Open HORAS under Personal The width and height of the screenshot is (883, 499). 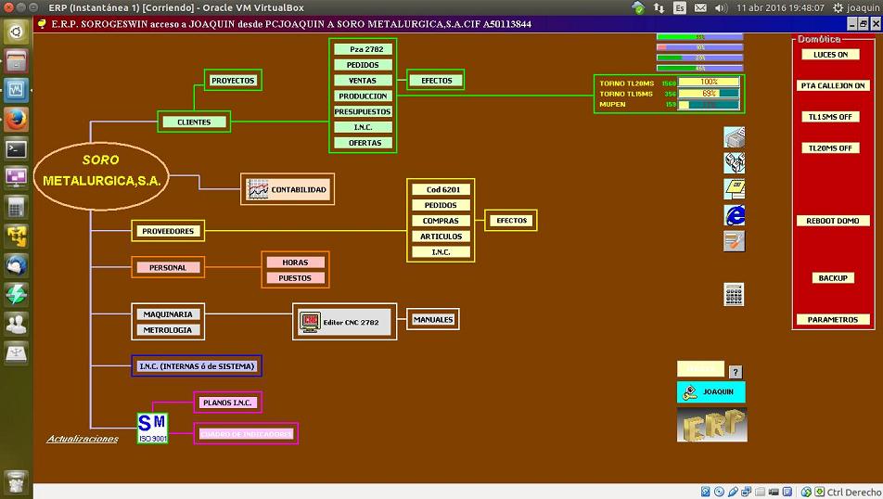[x=295, y=262]
